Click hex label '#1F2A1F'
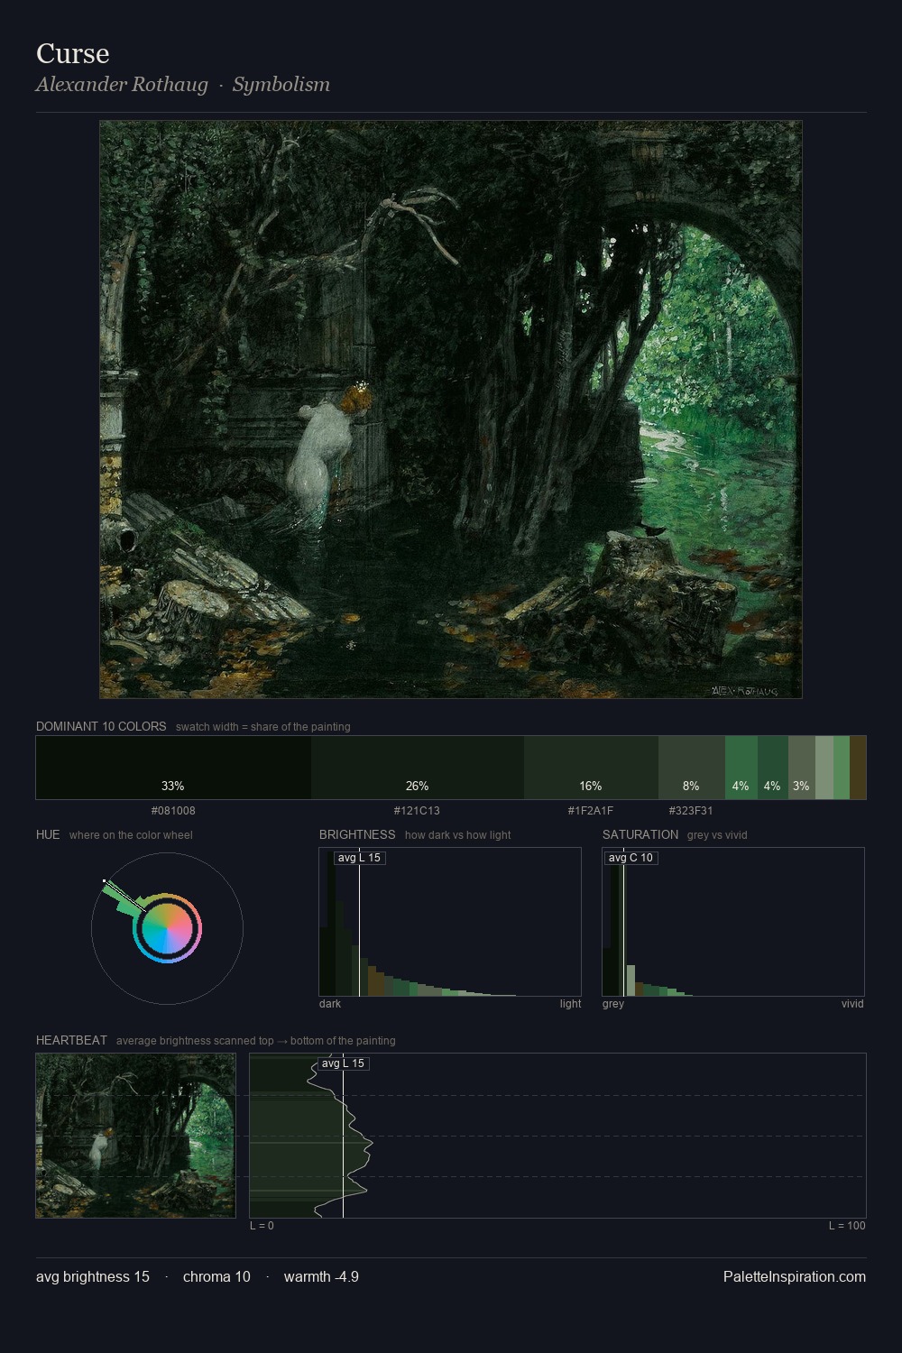The height and width of the screenshot is (1353, 902). point(591,810)
